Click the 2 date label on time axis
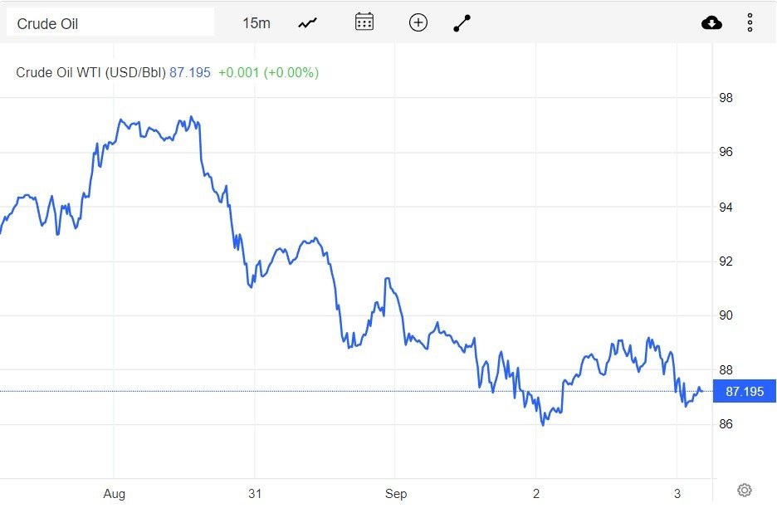777x508 pixels. coord(536,494)
